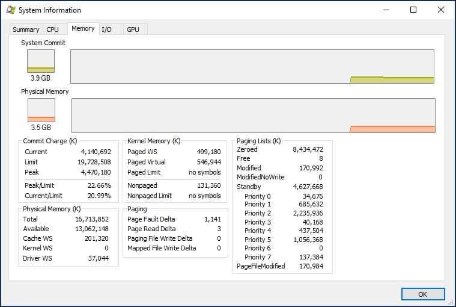Click Priority 2 value 2,235,936
This screenshot has height=307, width=456.
click(x=308, y=213)
